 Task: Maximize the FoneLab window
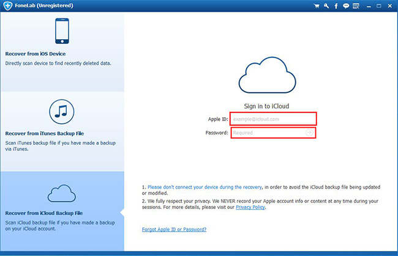point(378,6)
